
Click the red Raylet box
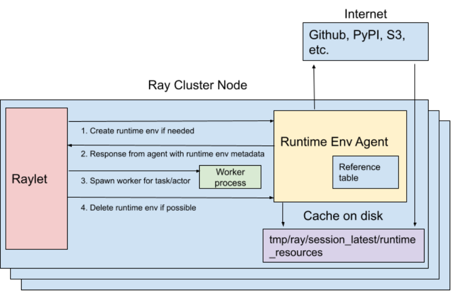(x=36, y=178)
